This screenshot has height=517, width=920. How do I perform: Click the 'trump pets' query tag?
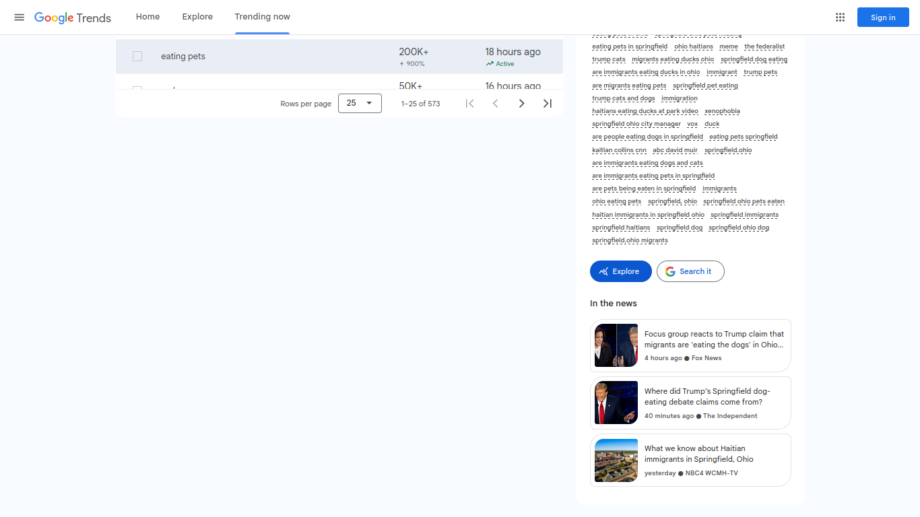click(x=760, y=72)
